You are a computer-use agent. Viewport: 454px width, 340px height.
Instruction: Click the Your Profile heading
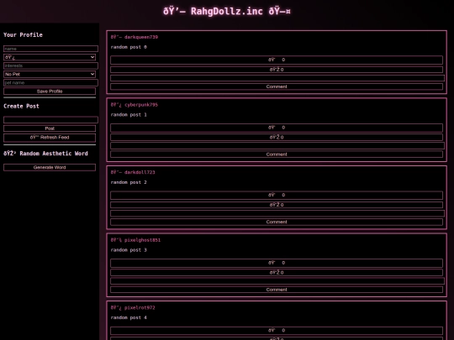(23, 34)
